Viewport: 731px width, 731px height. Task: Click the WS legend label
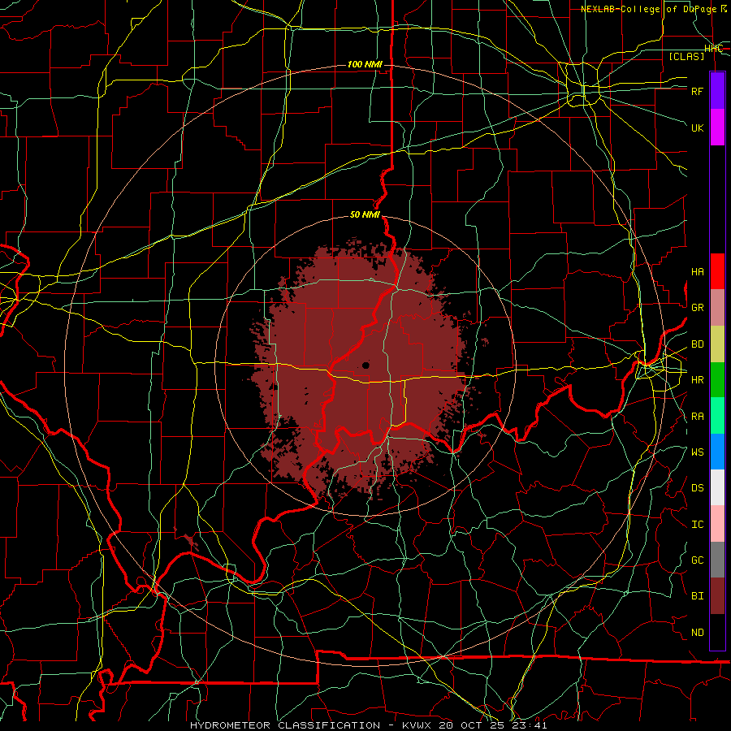click(x=697, y=452)
